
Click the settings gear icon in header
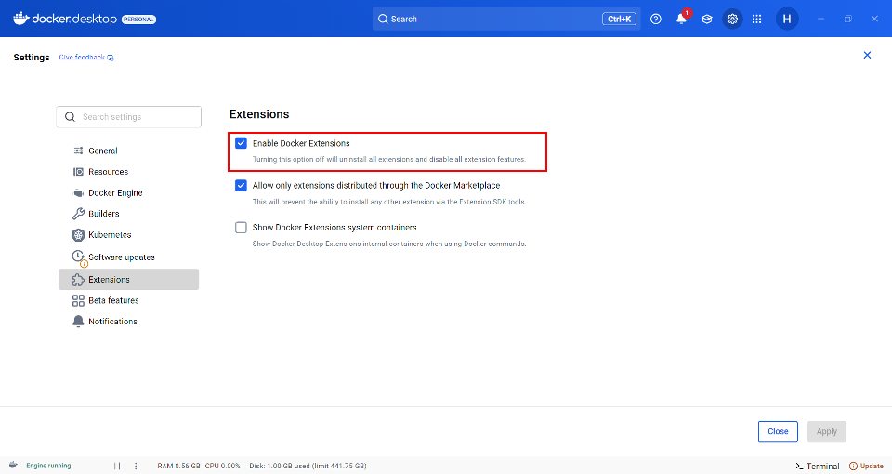(x=732, y=19)
